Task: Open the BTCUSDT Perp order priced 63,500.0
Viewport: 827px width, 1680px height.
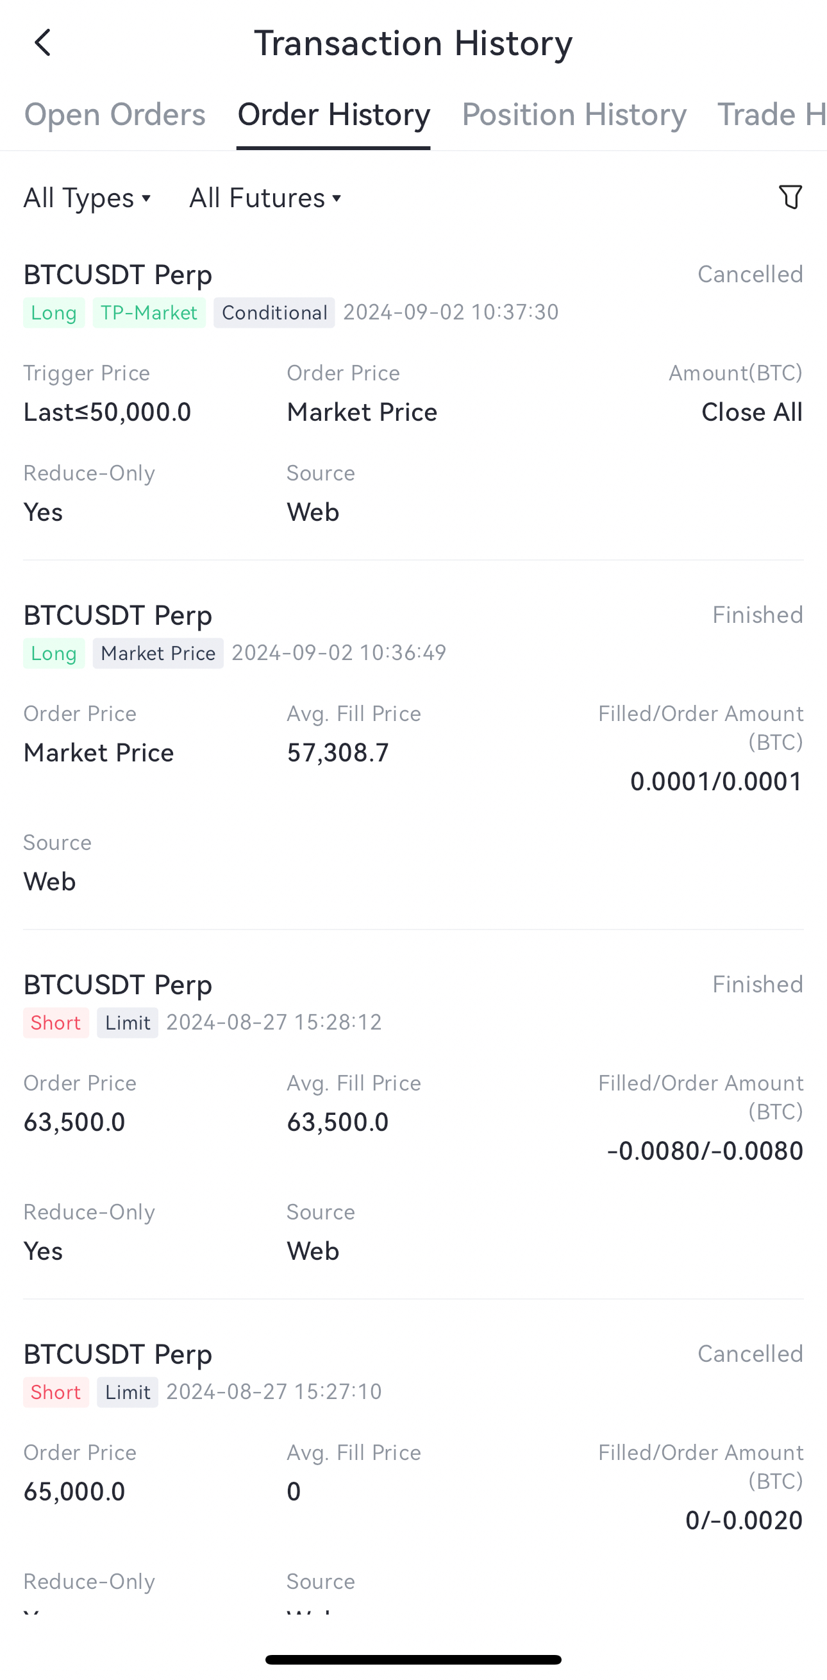Action: pos(118,985)
